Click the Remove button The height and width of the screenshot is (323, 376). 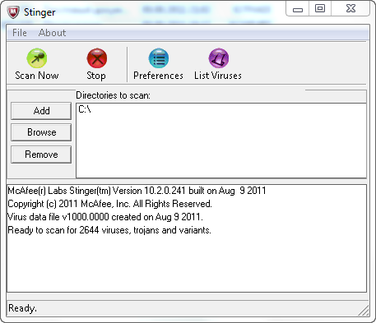(x=41, y=155)
